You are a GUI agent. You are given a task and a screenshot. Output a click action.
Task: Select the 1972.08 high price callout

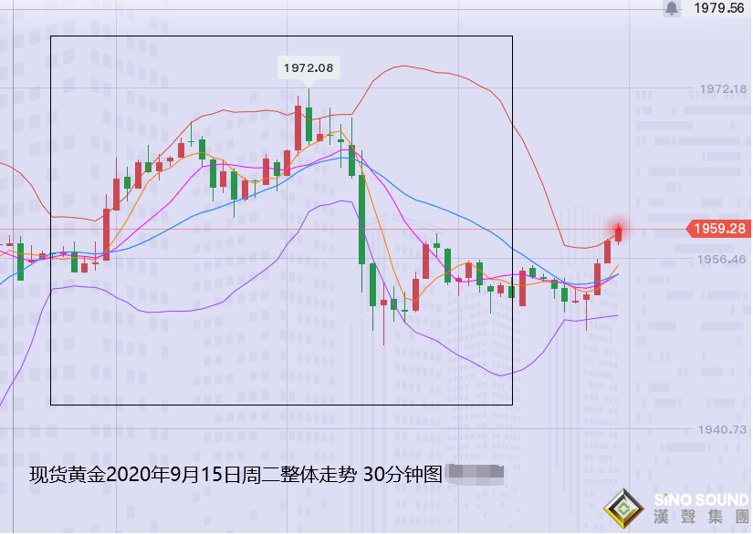point(309,67)
